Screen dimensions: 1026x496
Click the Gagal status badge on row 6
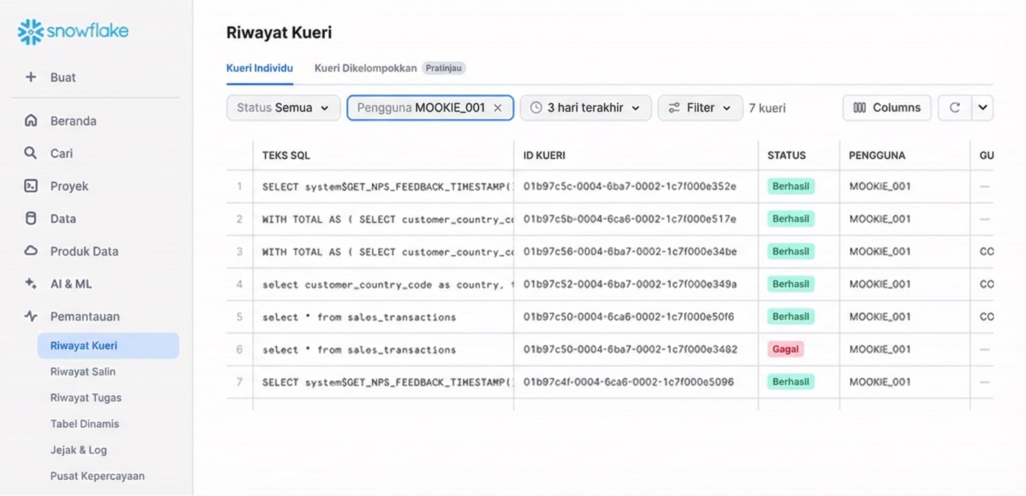click(785, 349)
